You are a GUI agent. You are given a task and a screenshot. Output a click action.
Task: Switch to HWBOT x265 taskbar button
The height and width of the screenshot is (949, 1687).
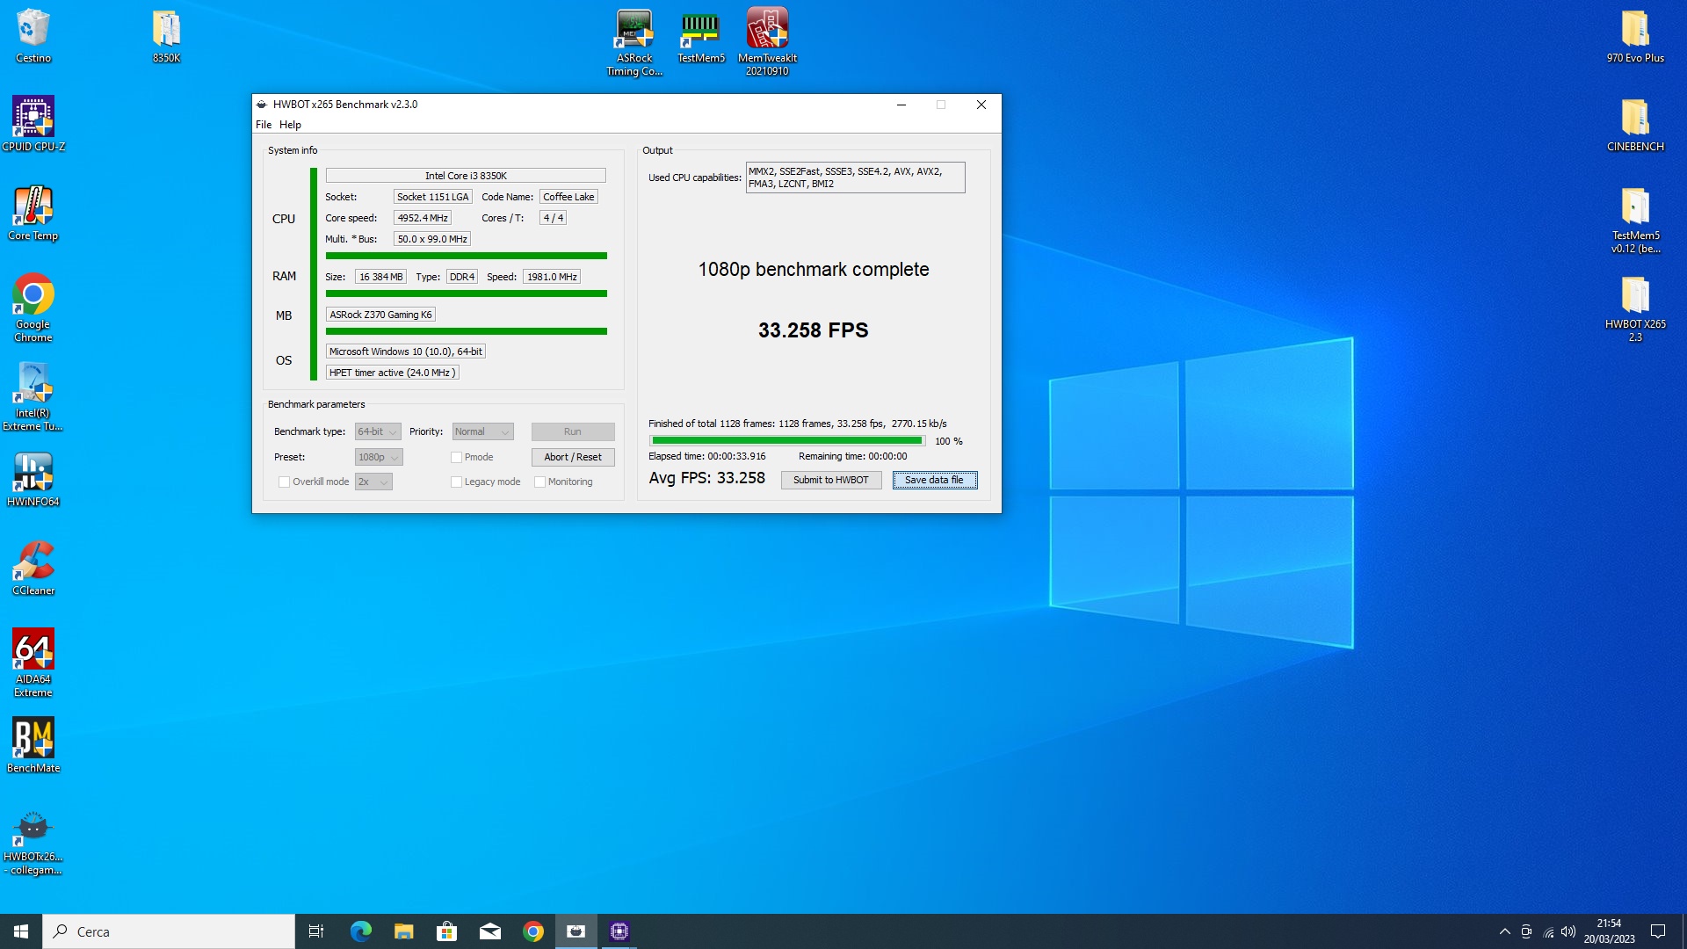[x=576, y=931]
